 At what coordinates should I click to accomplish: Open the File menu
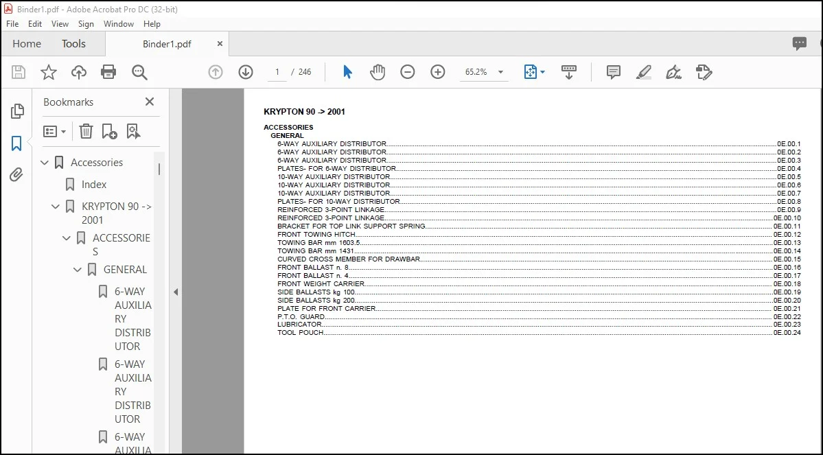point(12,23)
